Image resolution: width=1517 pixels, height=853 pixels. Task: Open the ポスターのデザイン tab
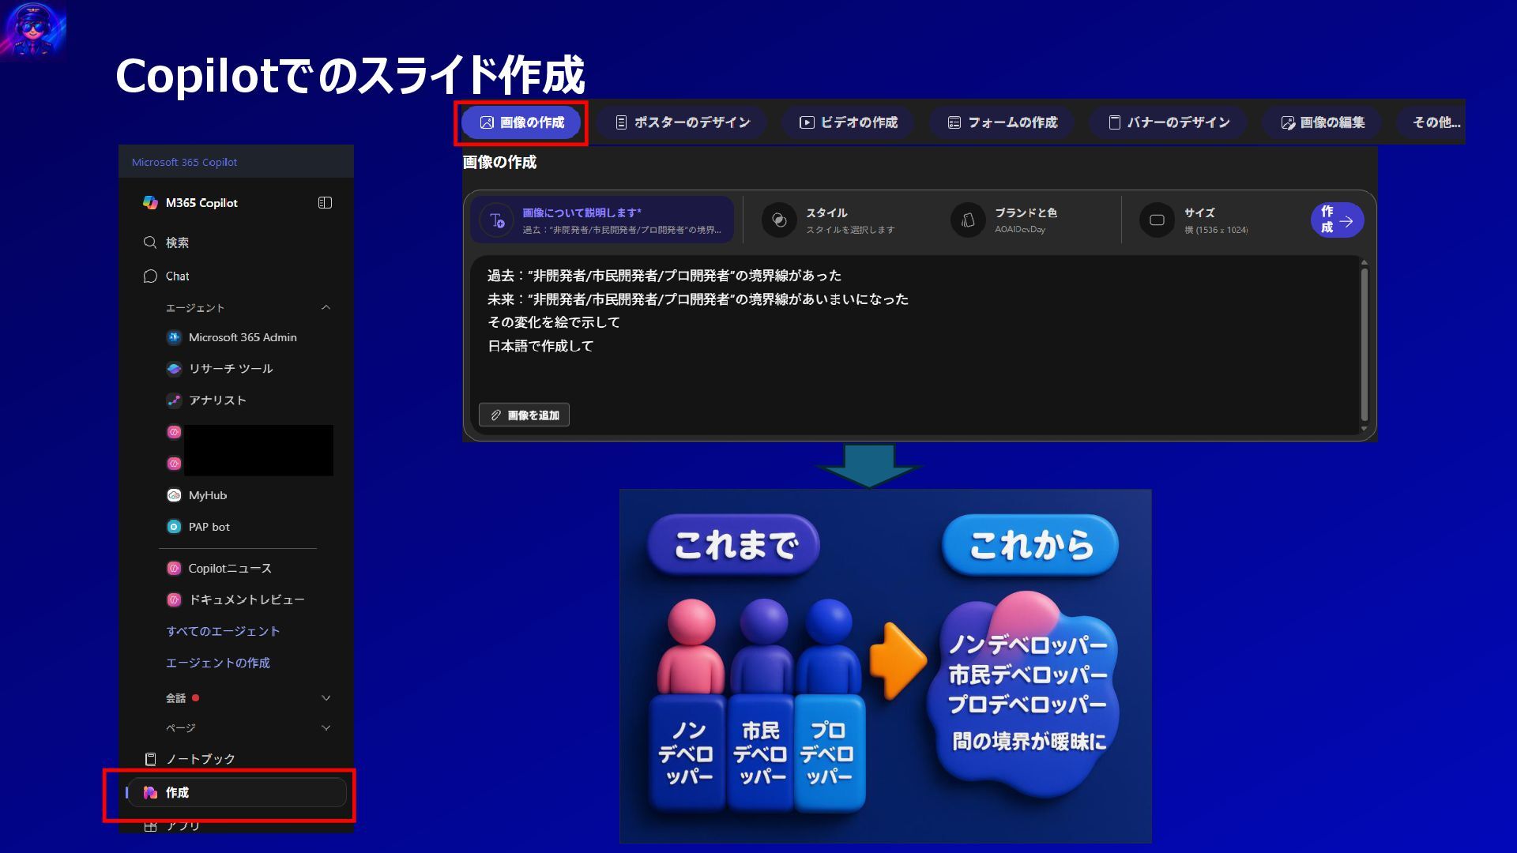[683, 122]
